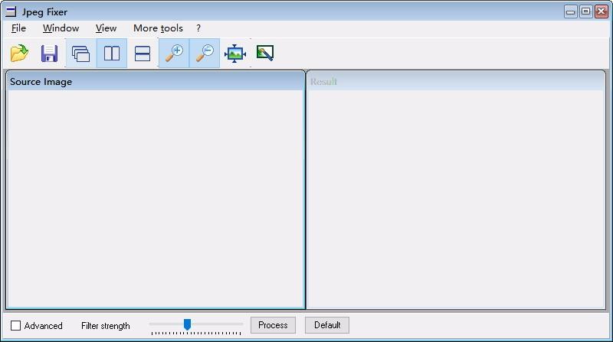
Task: Click the Filter strength slider handle
Action: click(x=187, y=324)
